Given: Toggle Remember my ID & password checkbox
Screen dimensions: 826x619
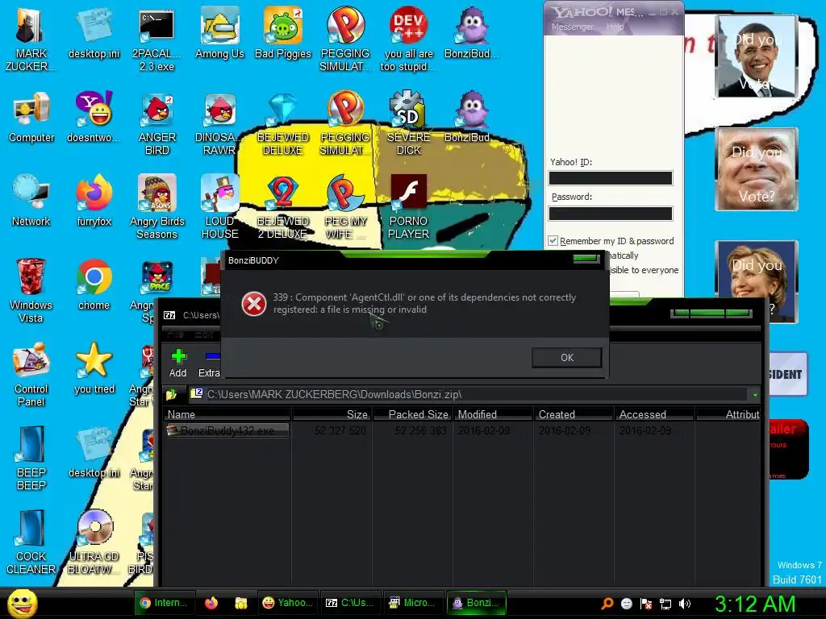Looking at the screenshot, I should click(553, 241).
